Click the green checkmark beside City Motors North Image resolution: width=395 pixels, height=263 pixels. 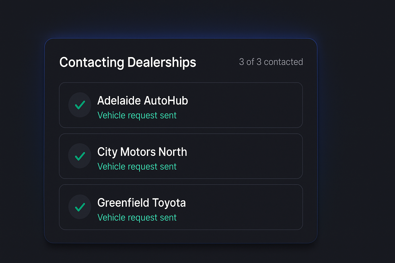(x=80, y=156)
